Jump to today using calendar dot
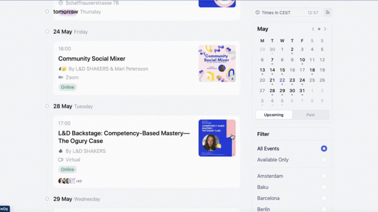This screenshot has width=378, height=212. click(x=319, y=29)
